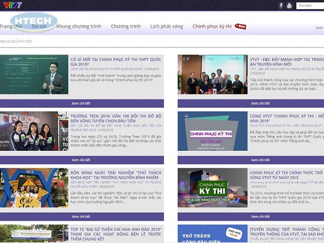Open the YouTube icon link

click(x=289, y=5)
